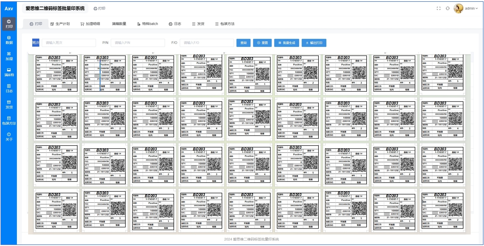
Task: Switch to the 打印 tab
Action: pyautogui.click(x=36, y=24)
